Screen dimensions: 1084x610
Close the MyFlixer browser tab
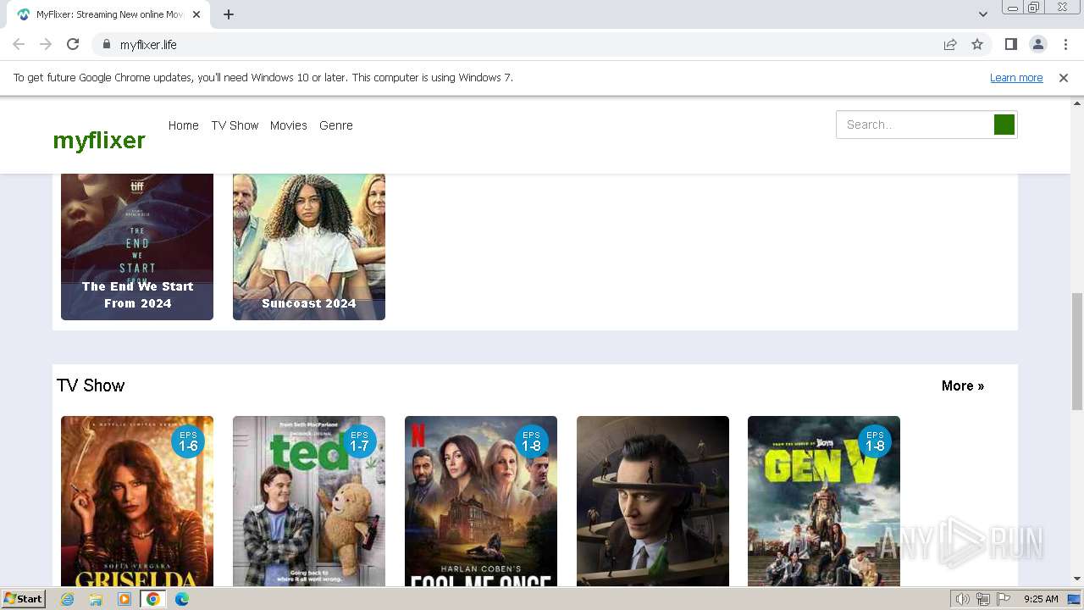click(196, 14)
